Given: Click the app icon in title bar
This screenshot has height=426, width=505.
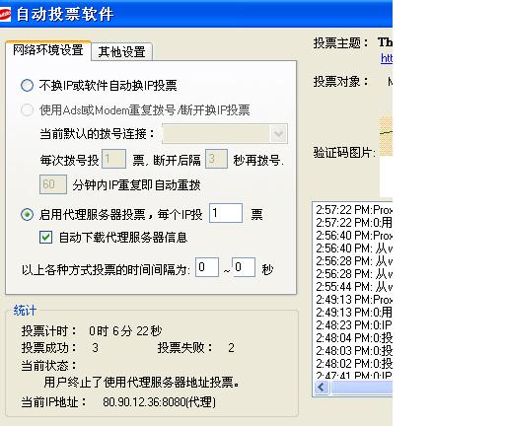Looking at the screenshot, I should [x=5, y=14].
